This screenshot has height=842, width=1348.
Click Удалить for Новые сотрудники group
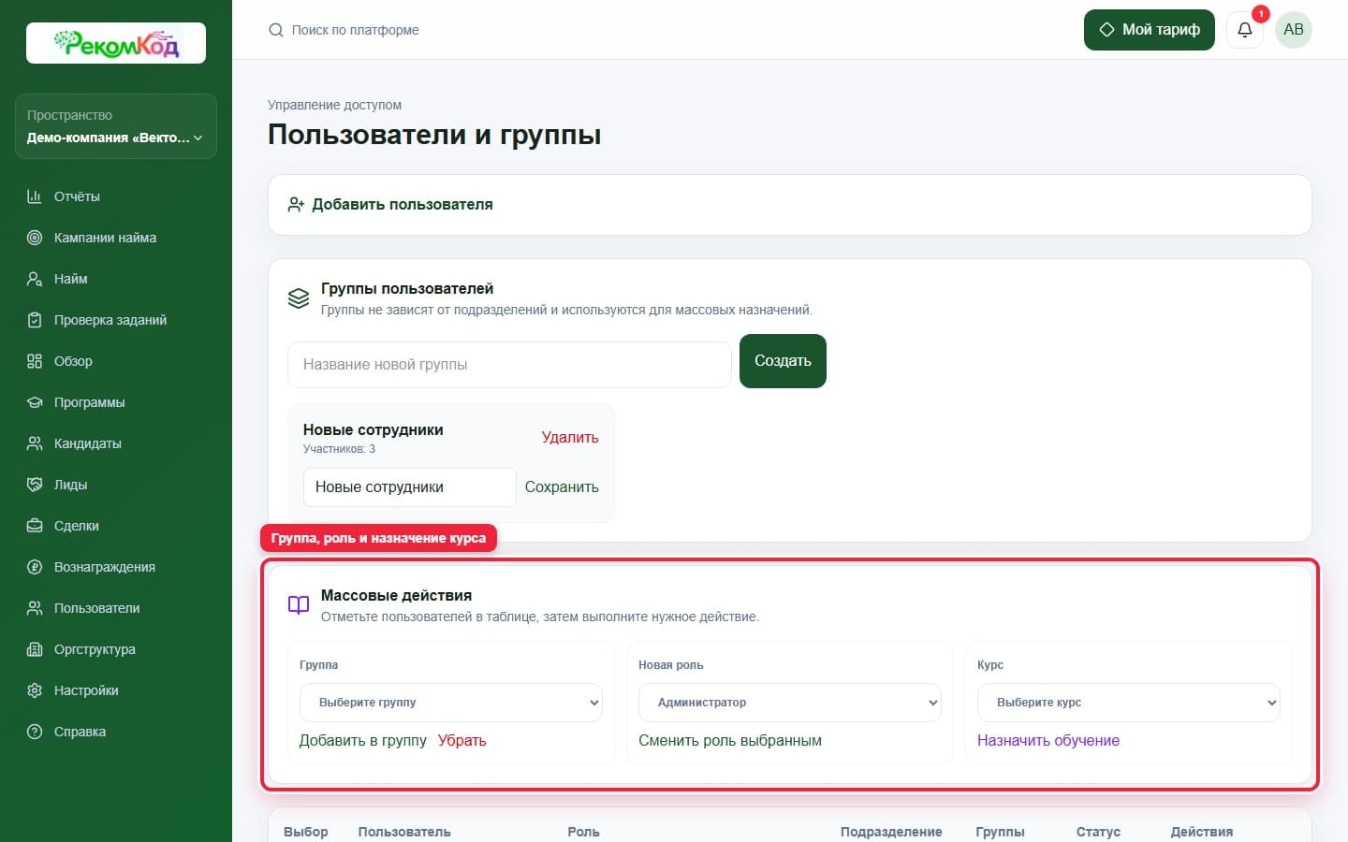point(569,438)
